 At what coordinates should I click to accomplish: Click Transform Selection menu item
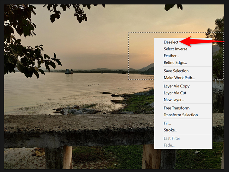[x=180, y=115]
